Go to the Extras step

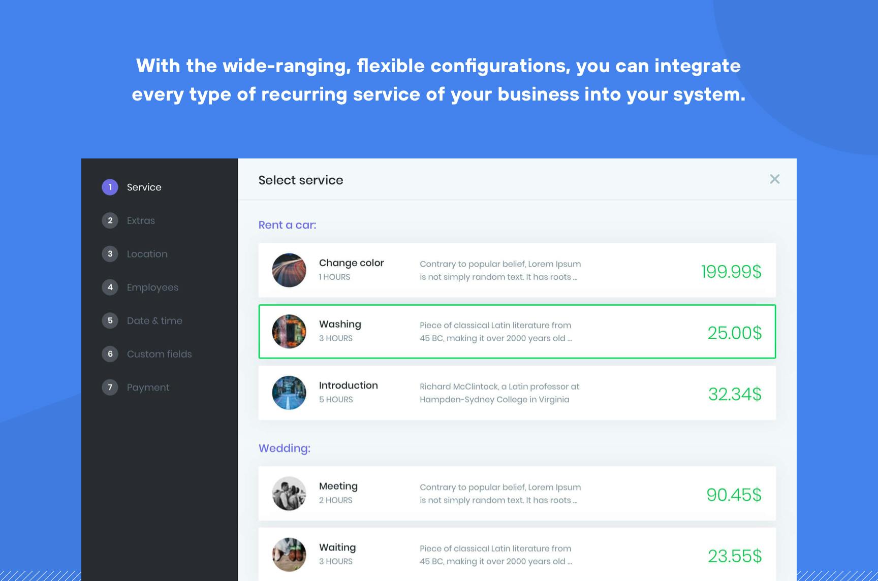(x=141, y=220)
